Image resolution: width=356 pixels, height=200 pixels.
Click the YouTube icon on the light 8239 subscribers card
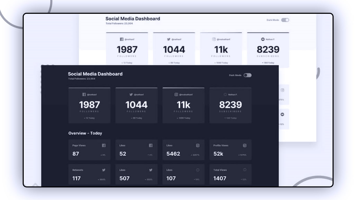[x=263, y=39]
